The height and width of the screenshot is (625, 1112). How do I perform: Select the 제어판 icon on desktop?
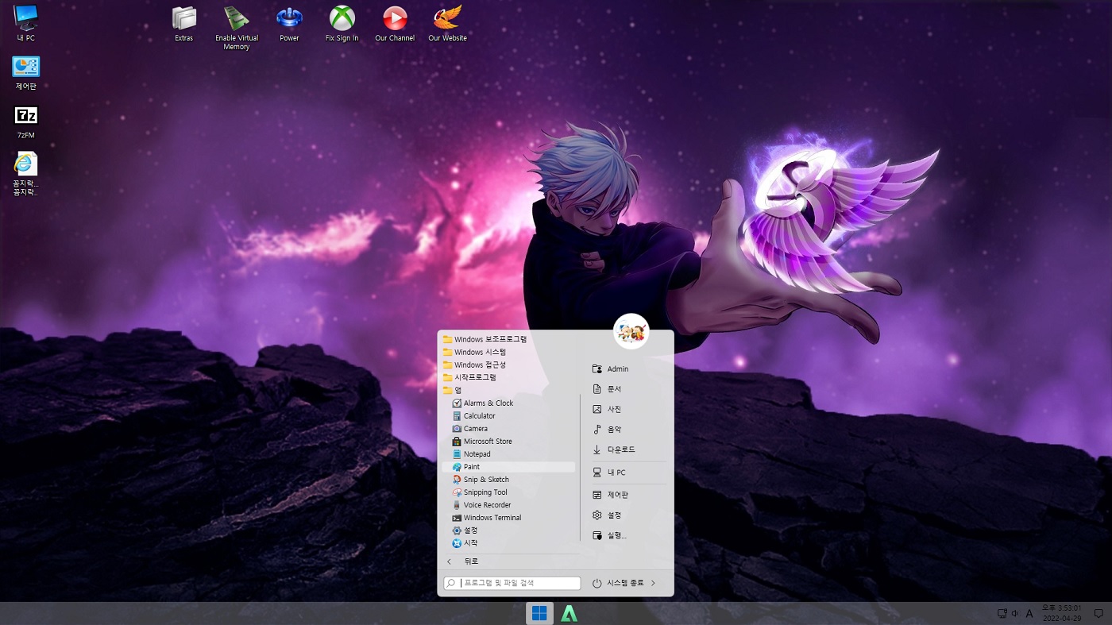coord(26,72)
